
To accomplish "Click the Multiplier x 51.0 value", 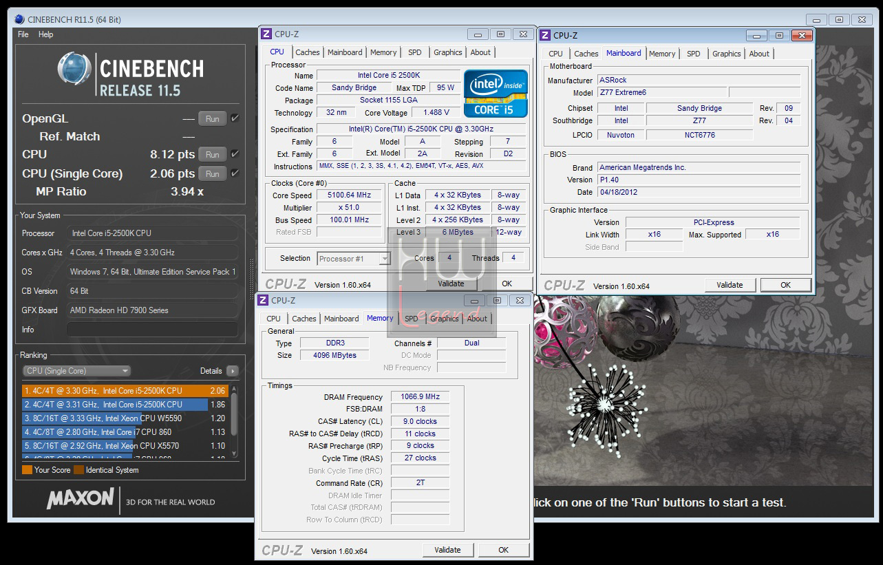I will [349, 207].
